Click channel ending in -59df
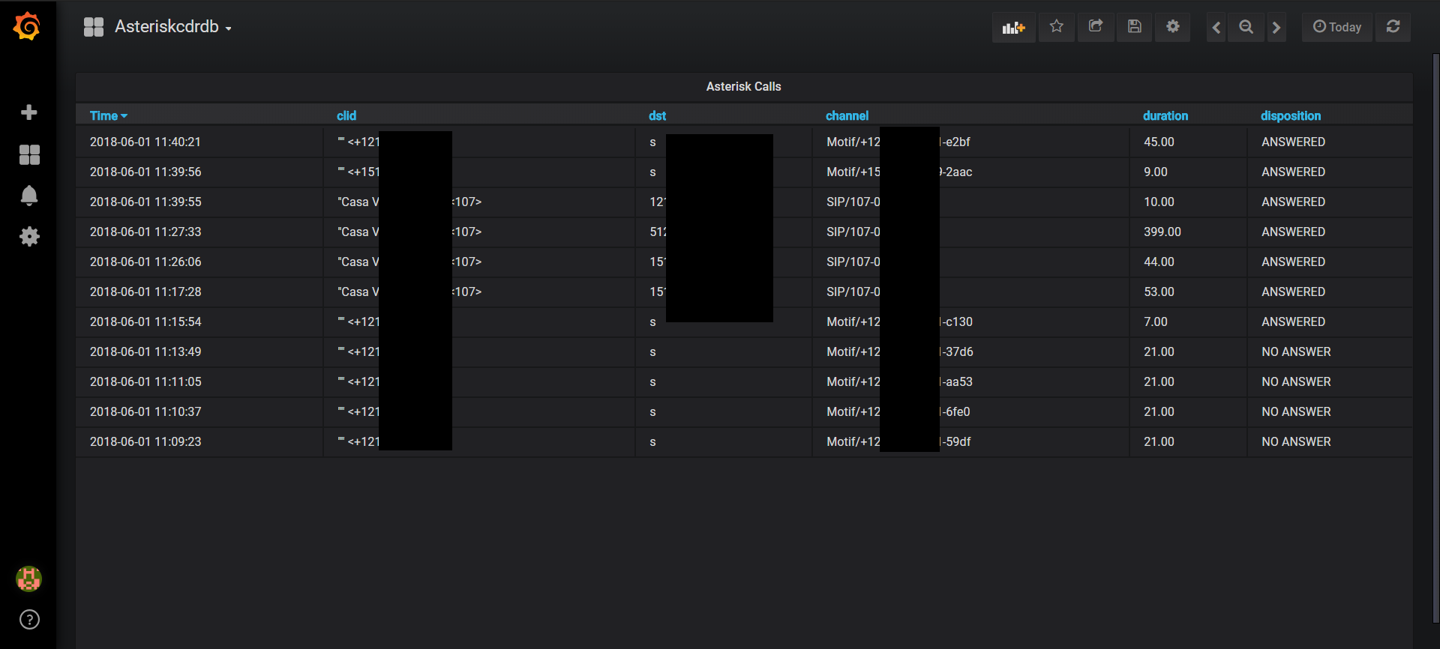This screenshot has width=1440, height=649. coord(898,442)
